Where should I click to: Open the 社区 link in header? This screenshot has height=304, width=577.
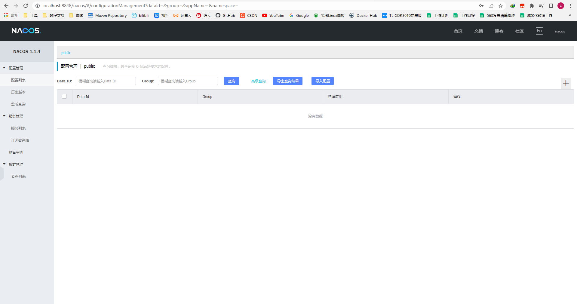click(519, 31)
